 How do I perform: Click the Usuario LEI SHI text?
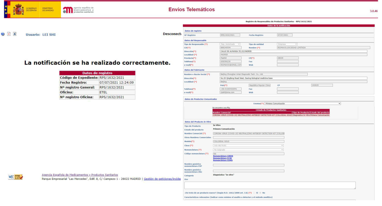[x=41, y=35]
